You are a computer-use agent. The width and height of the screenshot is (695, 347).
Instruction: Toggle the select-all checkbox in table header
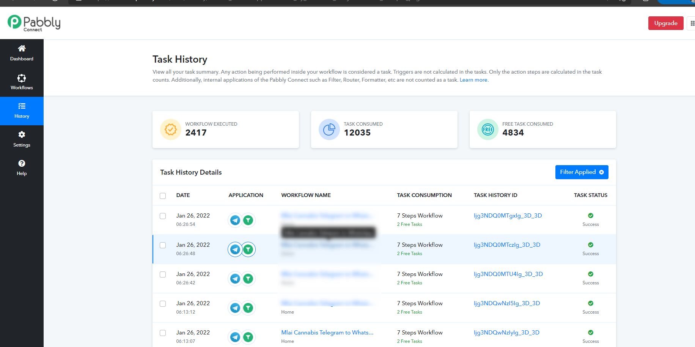[x=163, y=196]
